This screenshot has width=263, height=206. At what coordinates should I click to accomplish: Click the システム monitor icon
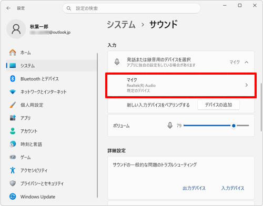[x=13, y=66]
